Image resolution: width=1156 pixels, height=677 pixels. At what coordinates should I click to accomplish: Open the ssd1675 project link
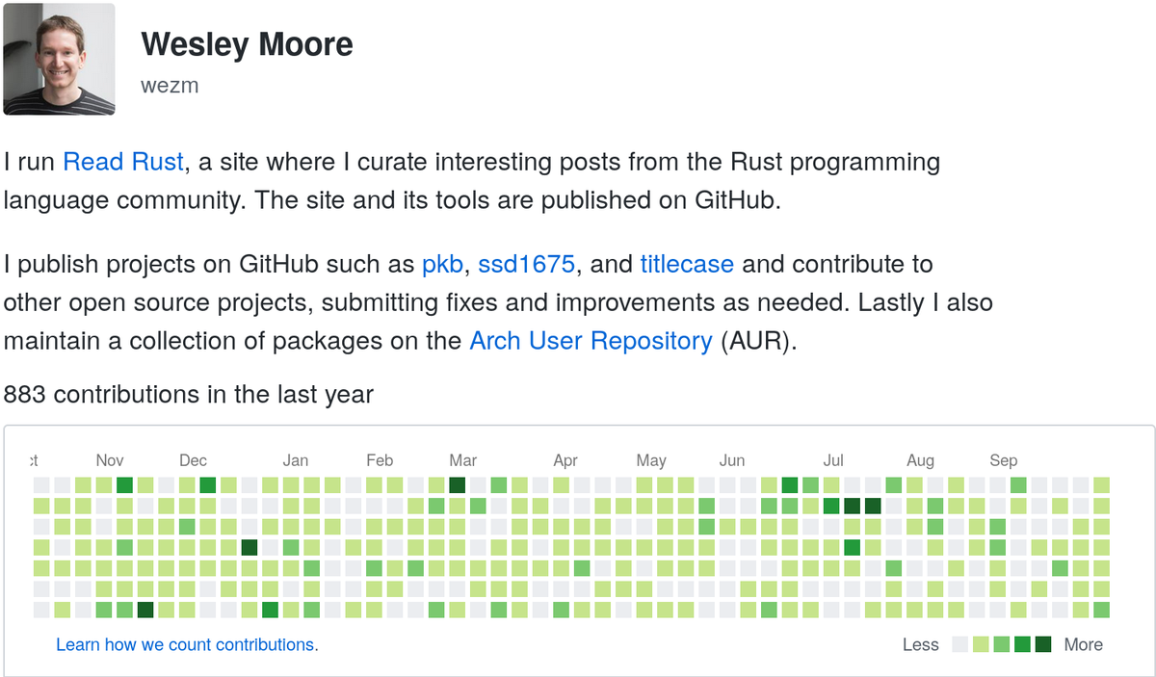(x=526, y=264)
